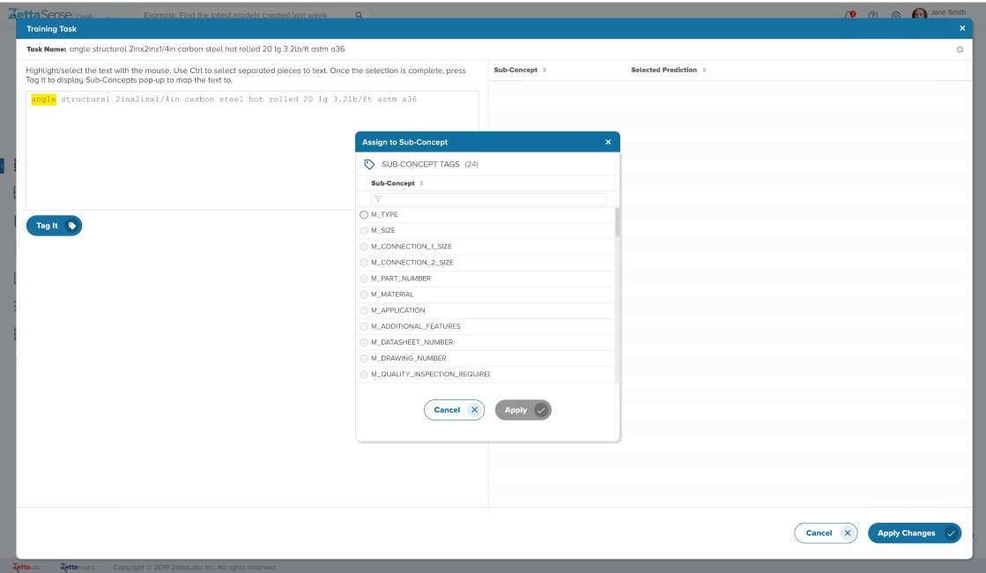Click the gear icon beside the task name

click(x=960, y=49)
